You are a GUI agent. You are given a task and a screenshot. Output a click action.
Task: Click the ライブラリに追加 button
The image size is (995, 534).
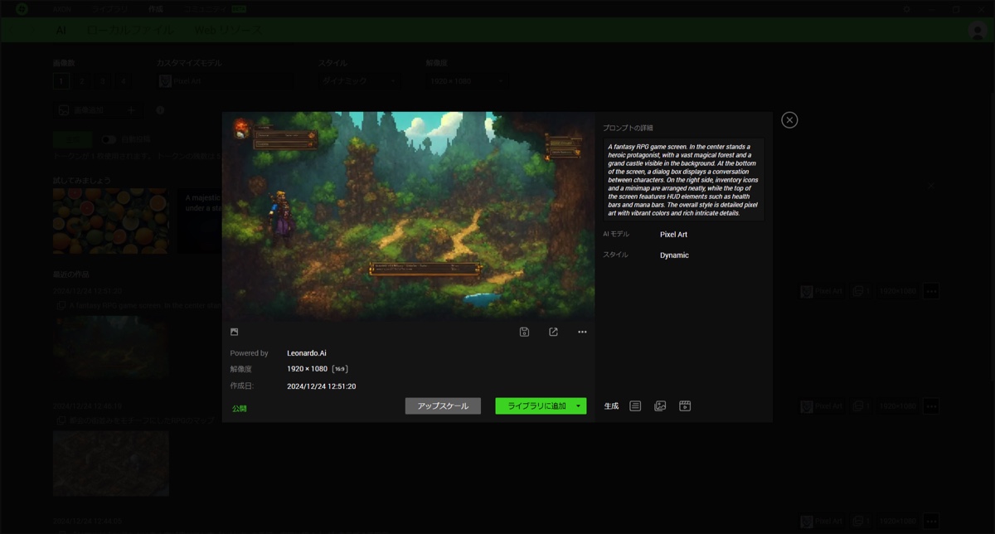pos(536,406)
